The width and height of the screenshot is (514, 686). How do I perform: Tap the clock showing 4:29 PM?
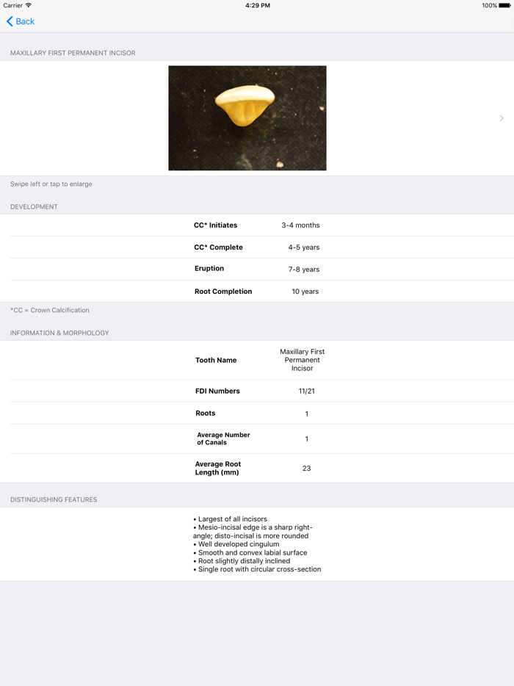point(257,5)
